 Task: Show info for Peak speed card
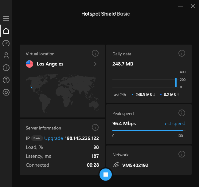point(182,113)
